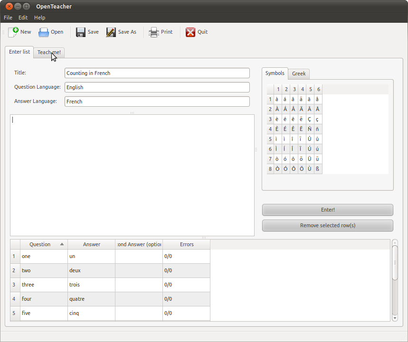Open a file with the Open icon
This screenshot has width=408, height=342.
(44, 32)
